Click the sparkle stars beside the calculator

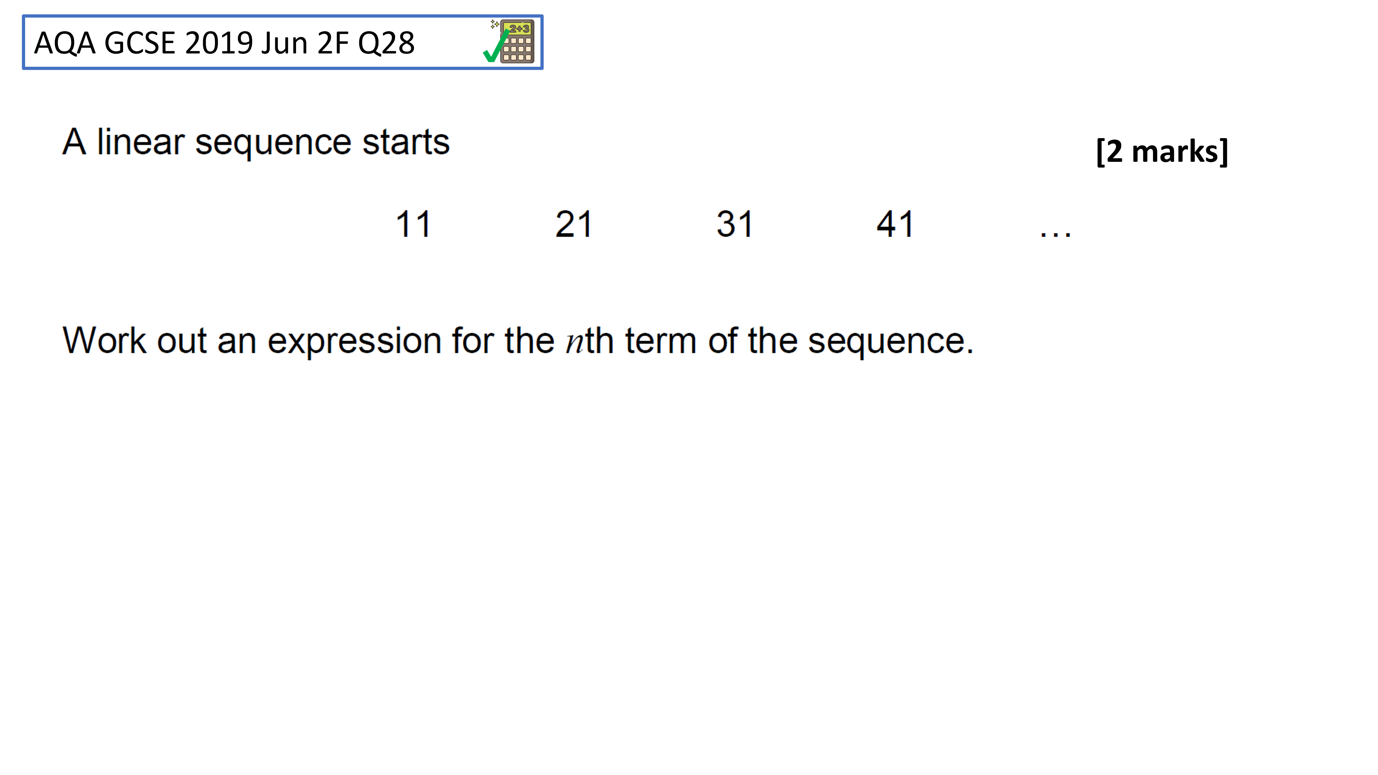point(495,24)
